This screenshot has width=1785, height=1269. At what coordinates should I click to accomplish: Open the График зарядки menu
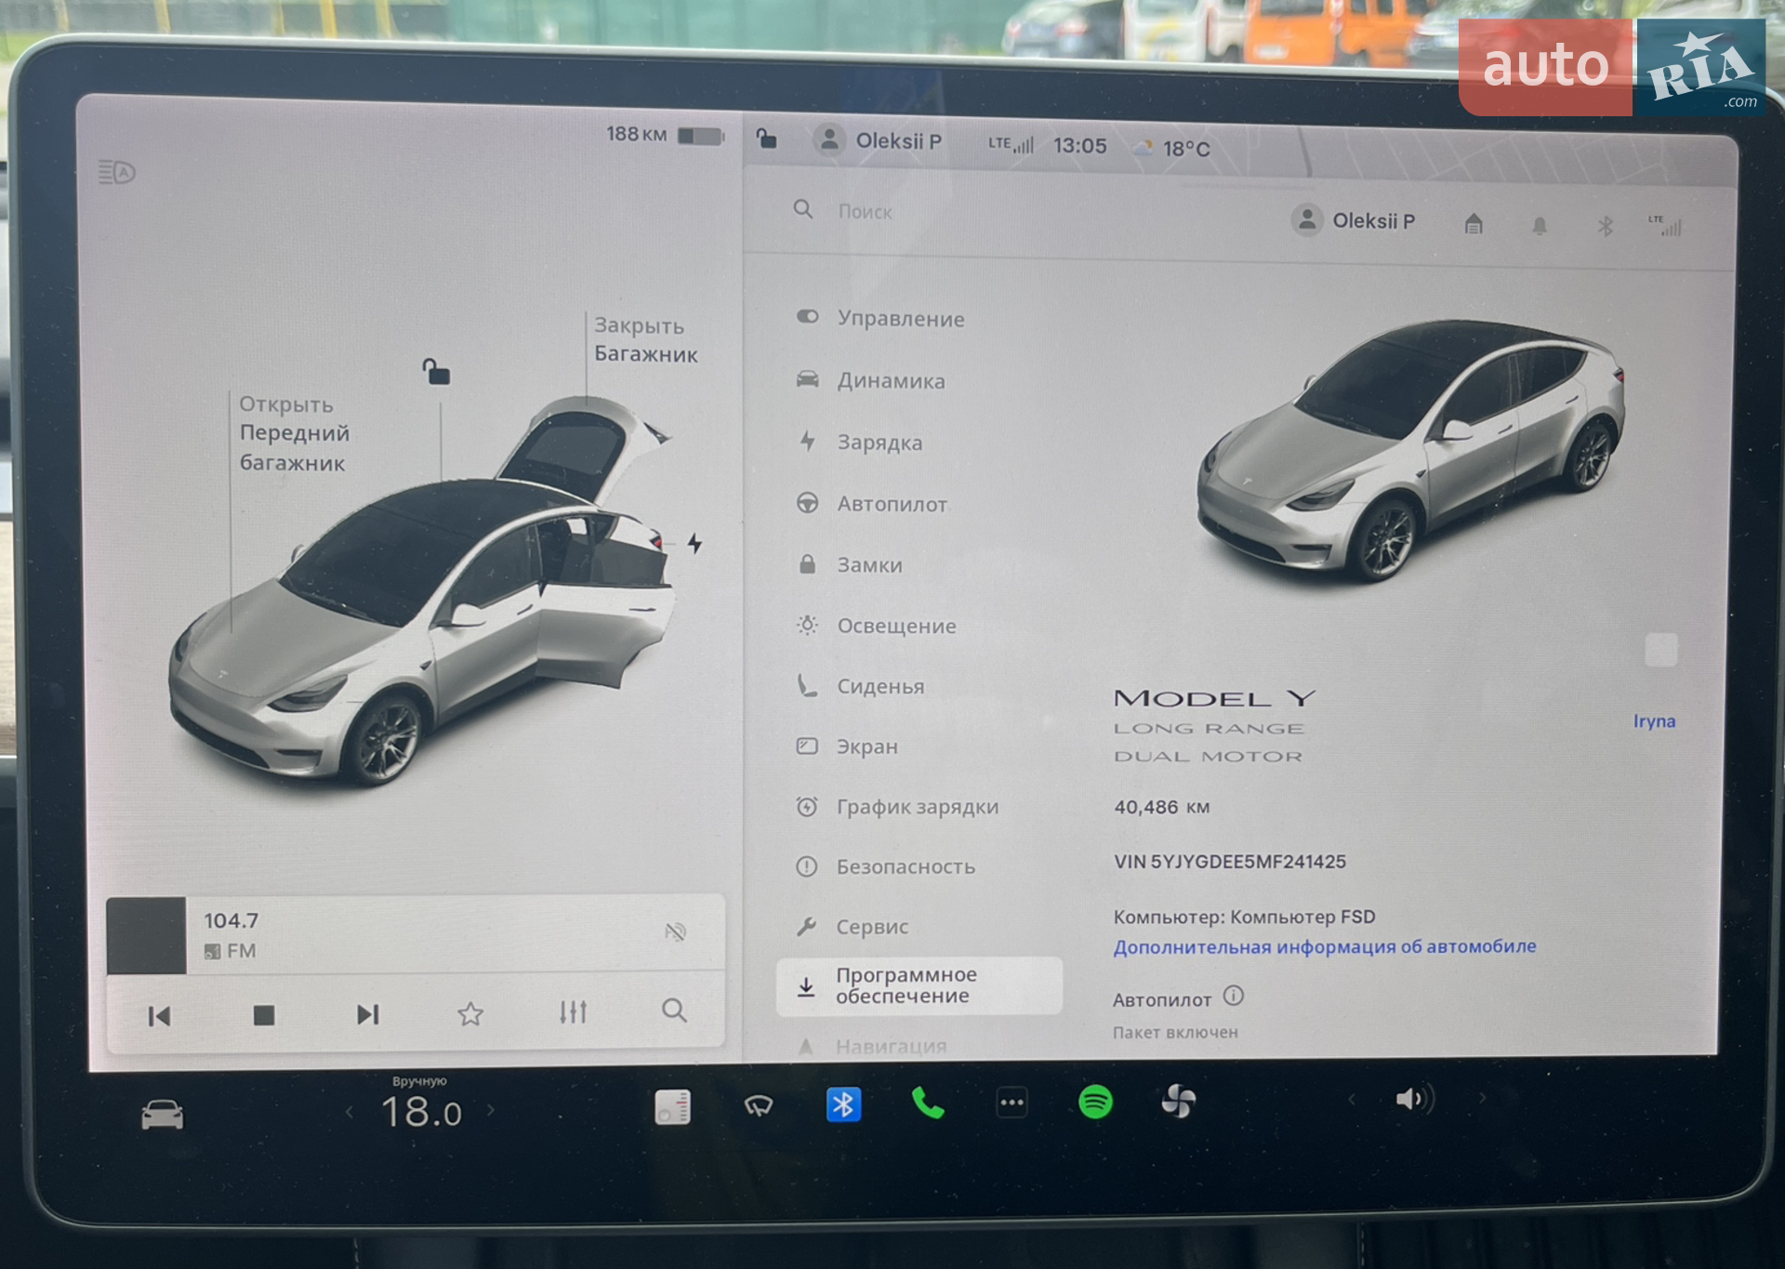(x=897, y=806)
